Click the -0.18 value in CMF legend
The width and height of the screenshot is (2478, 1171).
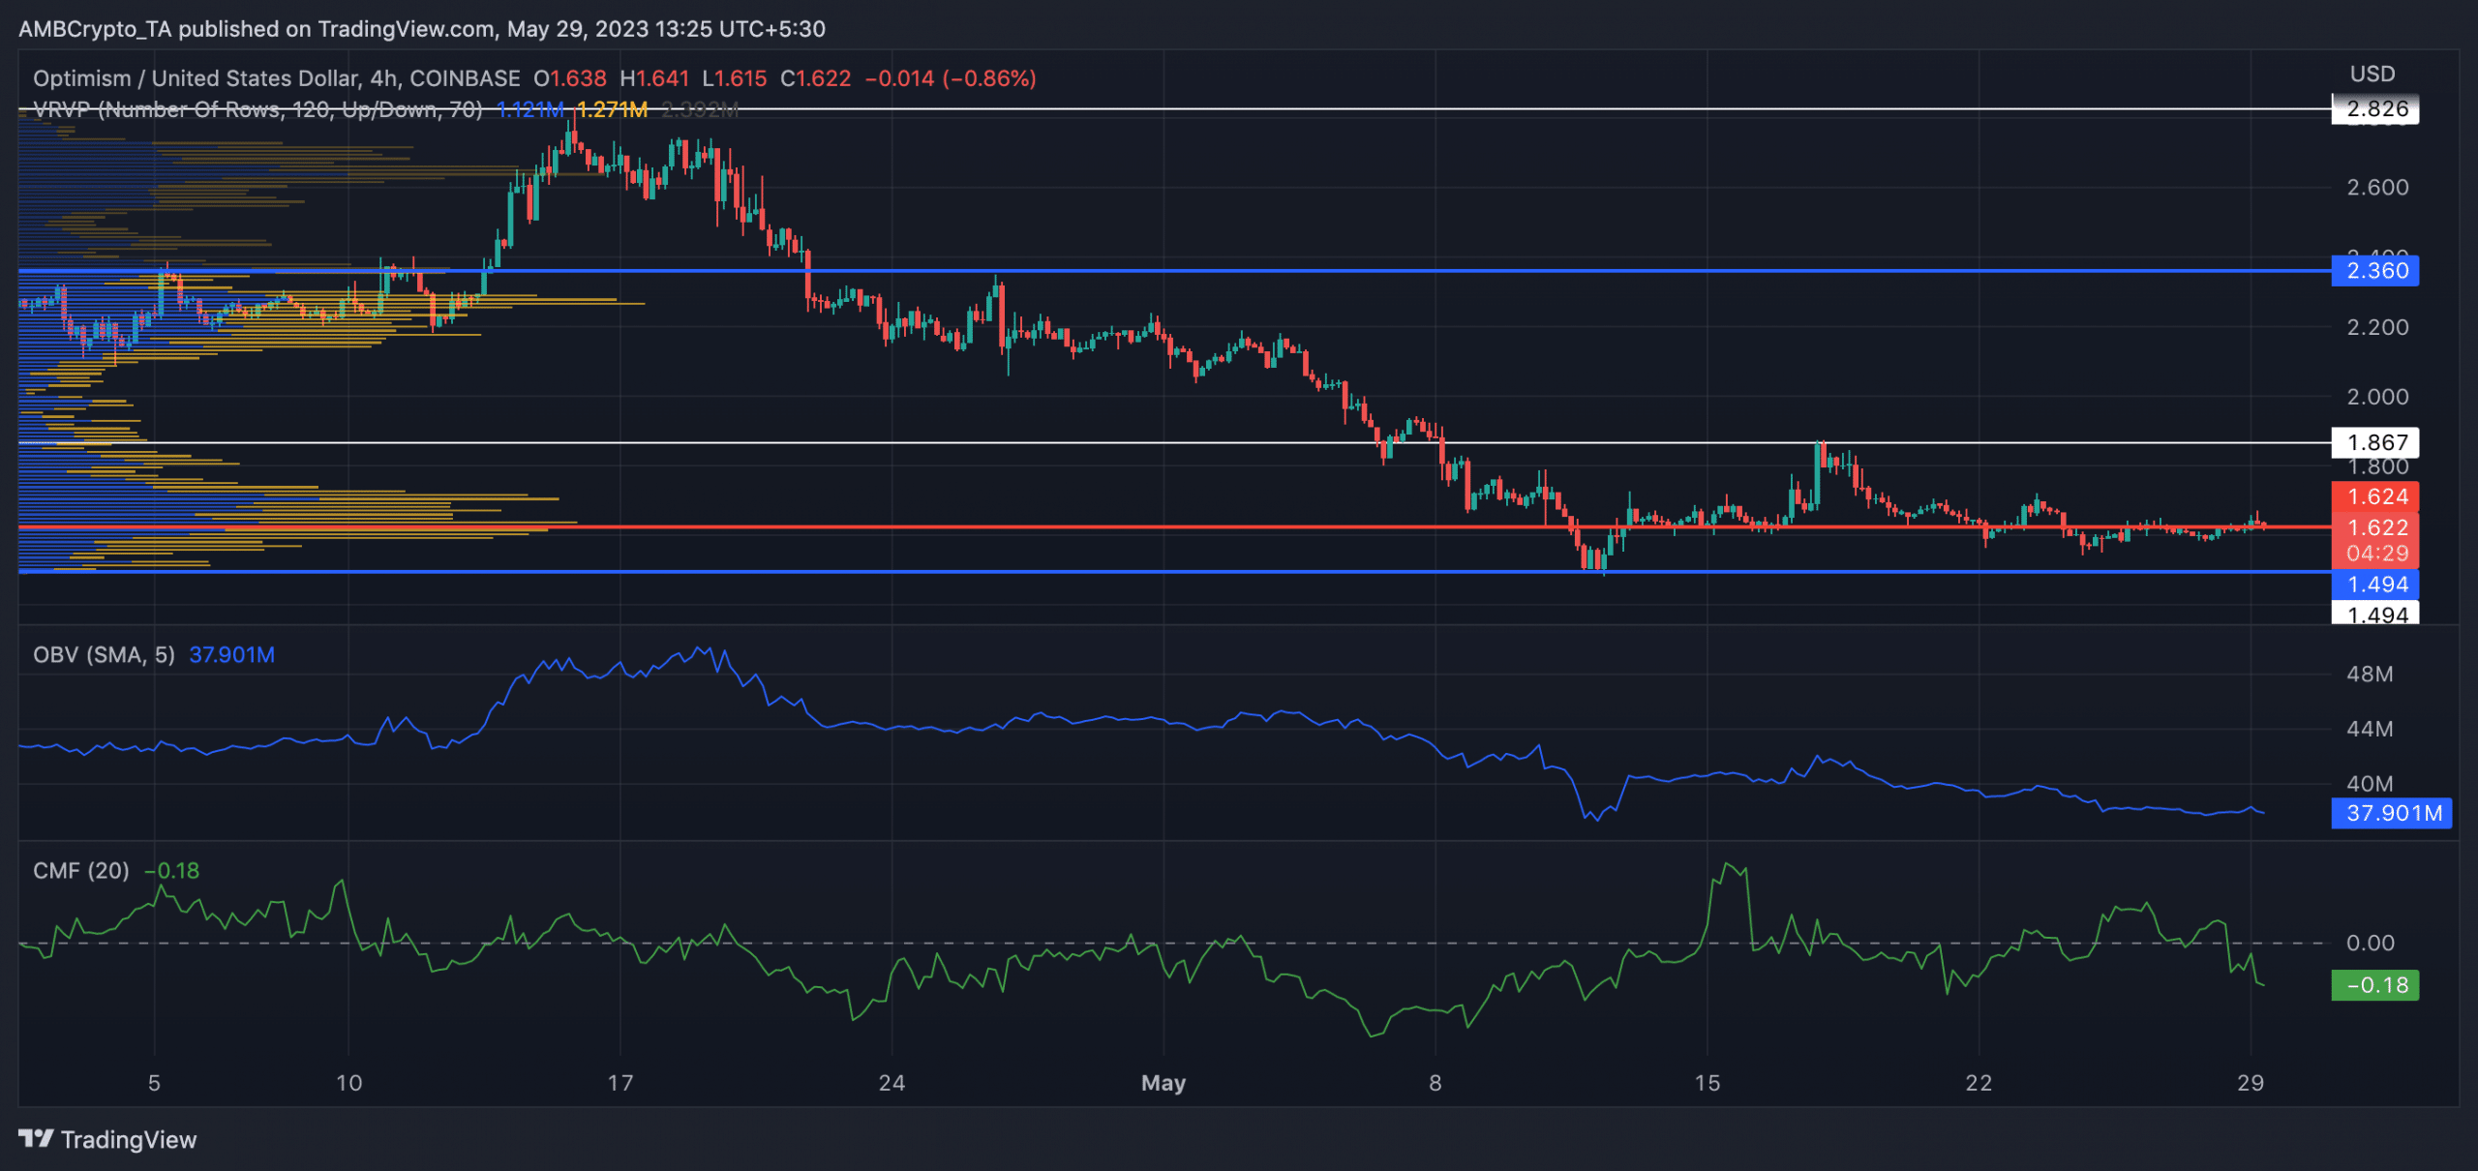(171, 871)
